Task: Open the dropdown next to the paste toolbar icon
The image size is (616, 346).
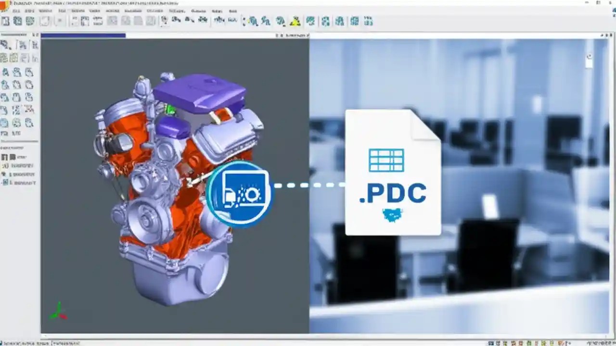Action: pos(60,21)
